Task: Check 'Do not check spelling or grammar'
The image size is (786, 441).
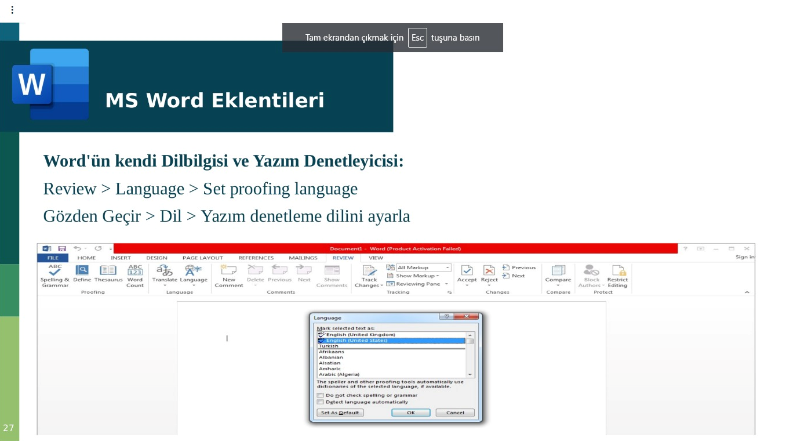Action: point(320,395)
